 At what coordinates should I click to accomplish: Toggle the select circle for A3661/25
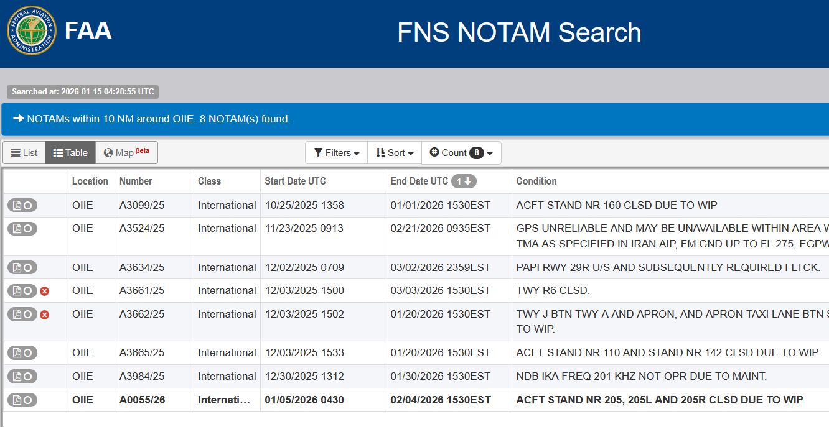coord(28,291)
